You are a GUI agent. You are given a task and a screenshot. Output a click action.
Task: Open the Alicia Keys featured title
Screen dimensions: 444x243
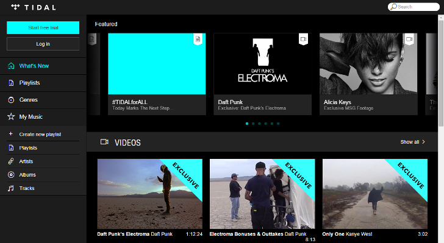[x=337, y=102]
